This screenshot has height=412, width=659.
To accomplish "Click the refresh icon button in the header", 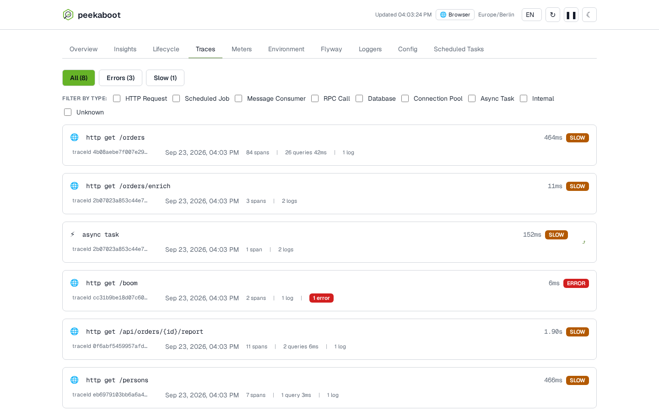I will coord(553,15).
